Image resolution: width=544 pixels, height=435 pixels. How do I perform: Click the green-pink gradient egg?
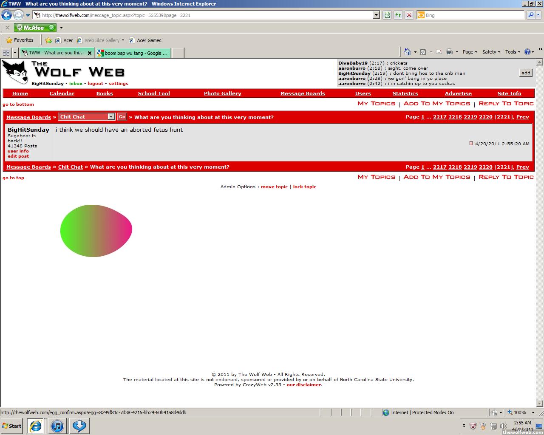[x=96, y=231]
